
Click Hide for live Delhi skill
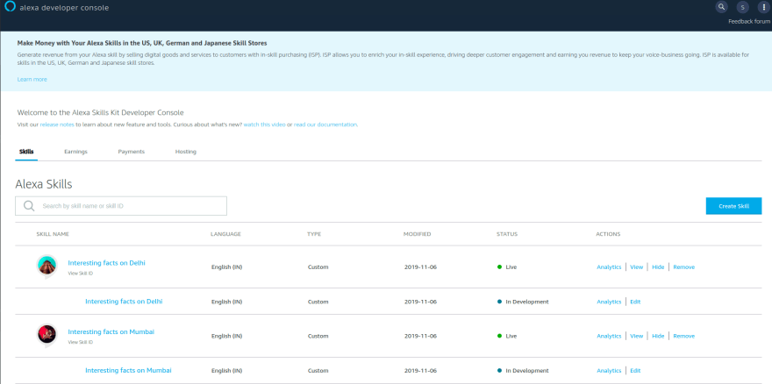[x=658, y=267]
